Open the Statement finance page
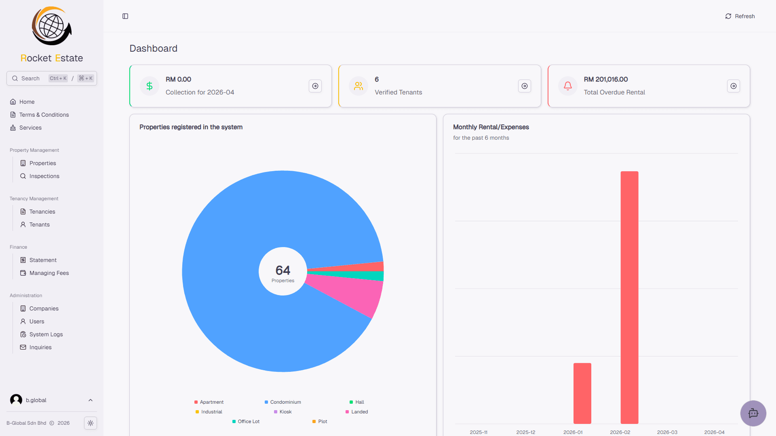 click(x=43, y=260)
